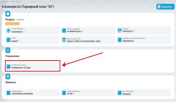Click the Финансы section icon
Image resolution: width=176 pixels, height=102 pixels.
coord(8,76)
